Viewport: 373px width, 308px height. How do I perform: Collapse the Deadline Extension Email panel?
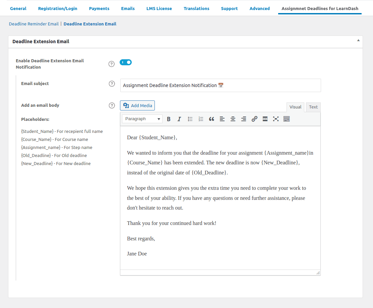tap(358, 41)
